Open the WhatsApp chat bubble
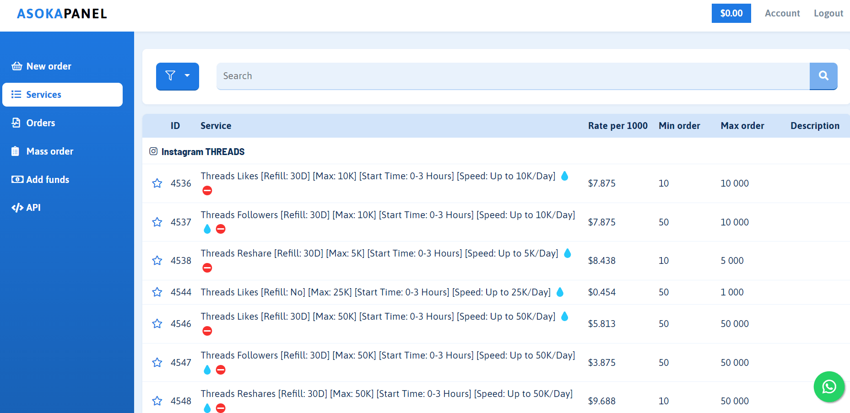The image size is (850, 413). (x=829, y=386)
